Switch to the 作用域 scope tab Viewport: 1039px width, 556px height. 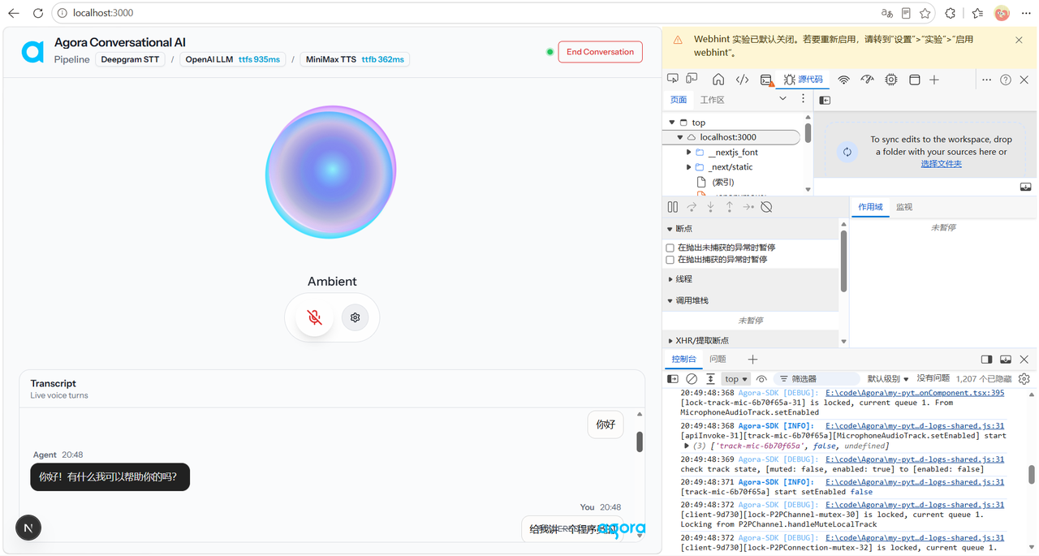(x=870, y=207)
